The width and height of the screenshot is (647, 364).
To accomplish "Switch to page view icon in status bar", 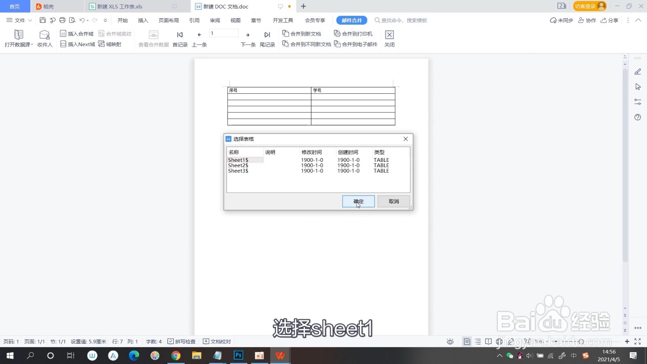I will tap(467, 342).
